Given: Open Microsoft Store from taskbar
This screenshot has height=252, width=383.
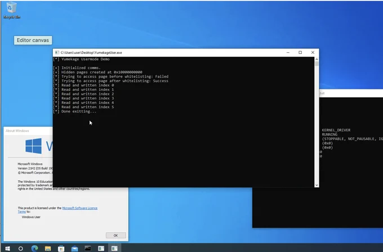Looking at the screenshot, I should (61, 248).
